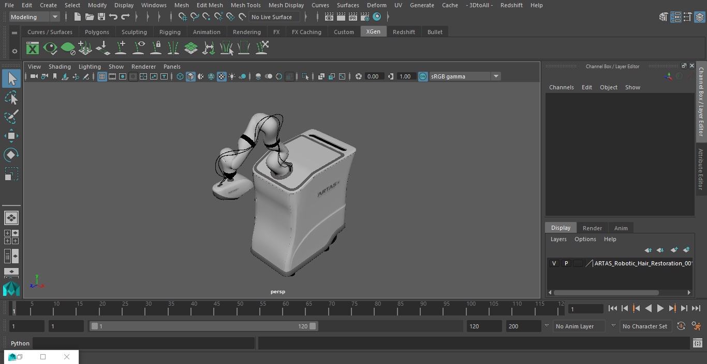Open the Mesh Tools menu

[245, 5]
